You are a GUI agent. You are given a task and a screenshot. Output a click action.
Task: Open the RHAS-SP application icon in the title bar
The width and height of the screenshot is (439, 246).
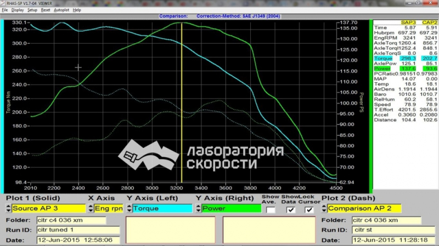[3, 3]
